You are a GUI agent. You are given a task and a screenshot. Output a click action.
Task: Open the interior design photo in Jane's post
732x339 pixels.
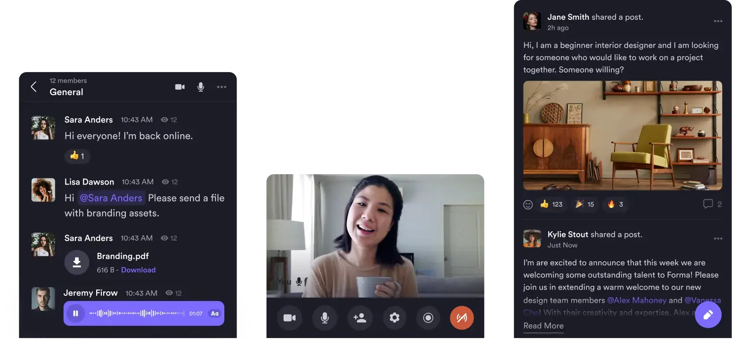(622, 136)
